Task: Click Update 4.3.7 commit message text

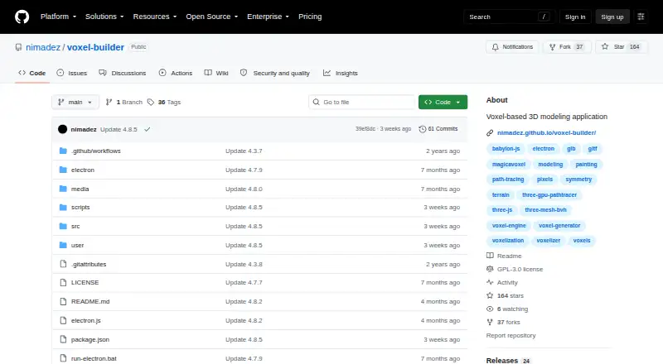Action: 244,151
